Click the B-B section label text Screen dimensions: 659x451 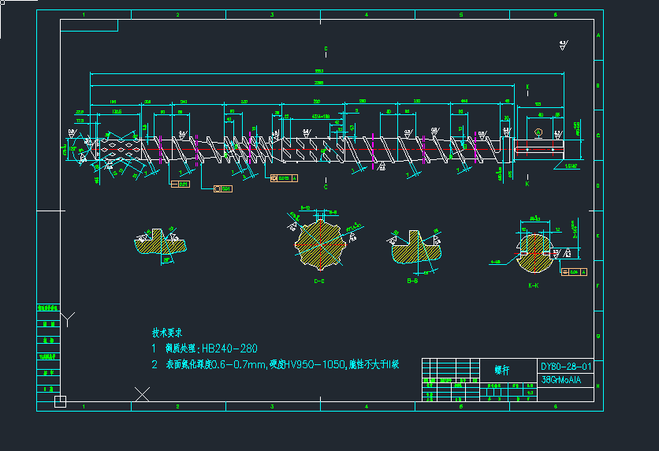411,280
